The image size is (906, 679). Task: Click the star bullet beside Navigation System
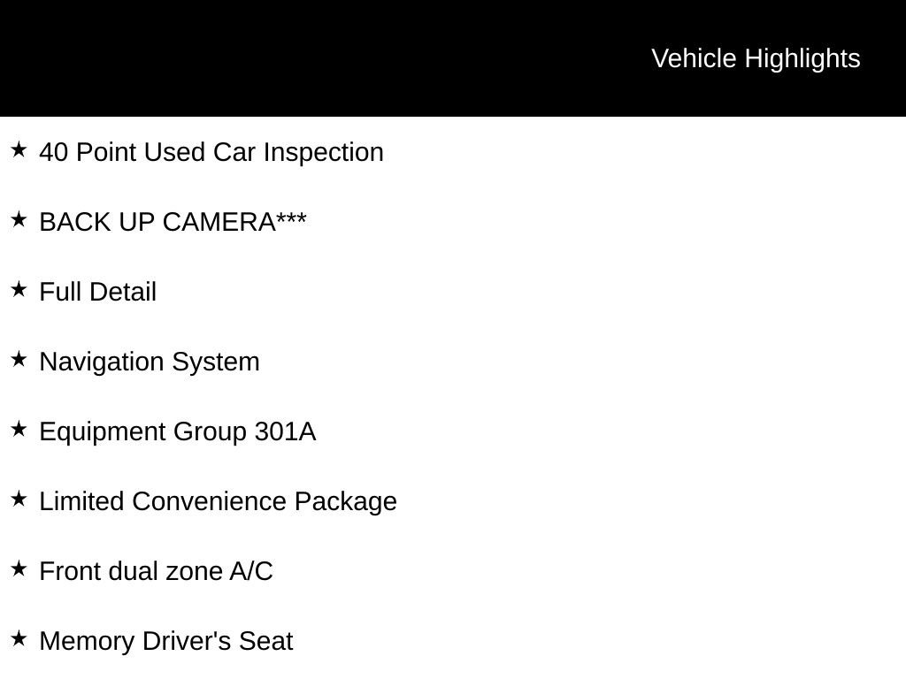click(19, 360)
